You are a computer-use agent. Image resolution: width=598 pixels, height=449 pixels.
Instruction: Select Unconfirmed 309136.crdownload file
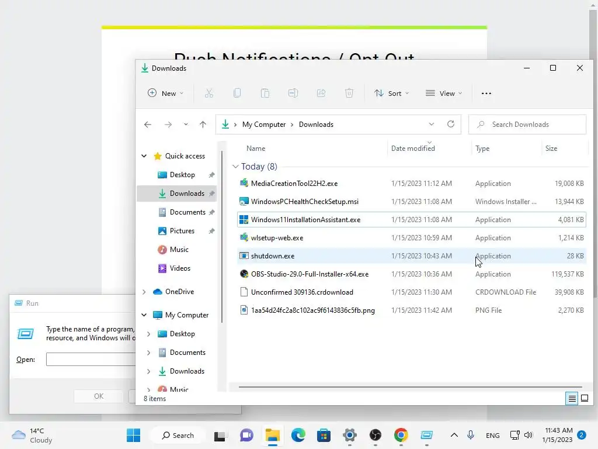coord(412,292)
